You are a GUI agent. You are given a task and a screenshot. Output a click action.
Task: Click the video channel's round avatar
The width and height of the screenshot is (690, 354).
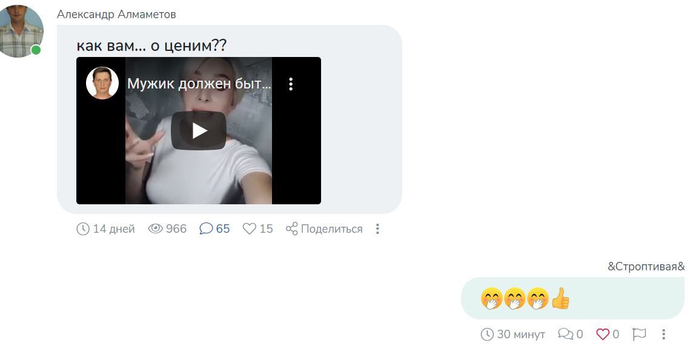pos(102,83)
